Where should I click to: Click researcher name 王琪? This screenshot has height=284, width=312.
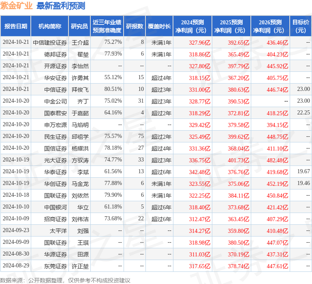(x=83, y=243)
